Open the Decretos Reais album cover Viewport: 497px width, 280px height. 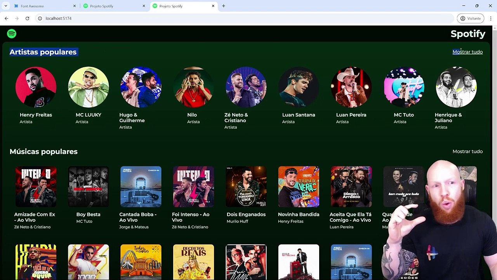click(193, 262)
